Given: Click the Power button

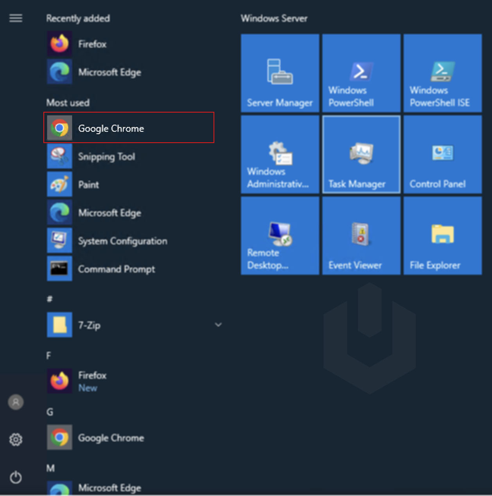Looking at the screenshot, I should pyautogui.click(x=15, y=477).
